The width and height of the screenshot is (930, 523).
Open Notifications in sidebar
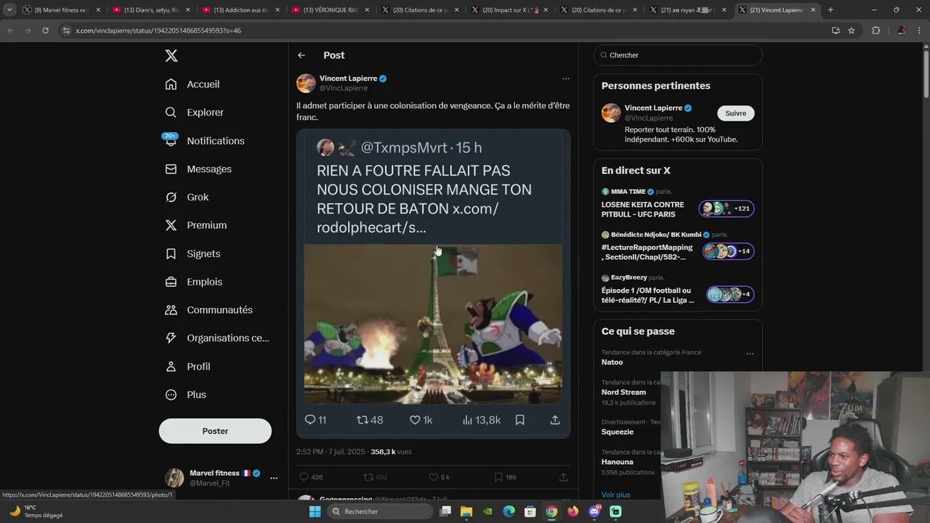(205, 141)
